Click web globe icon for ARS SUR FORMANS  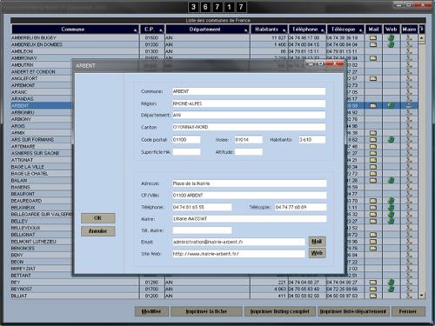tap(391, 140)
